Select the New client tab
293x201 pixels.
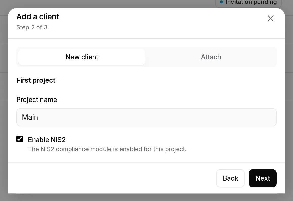tap(82, 57)
